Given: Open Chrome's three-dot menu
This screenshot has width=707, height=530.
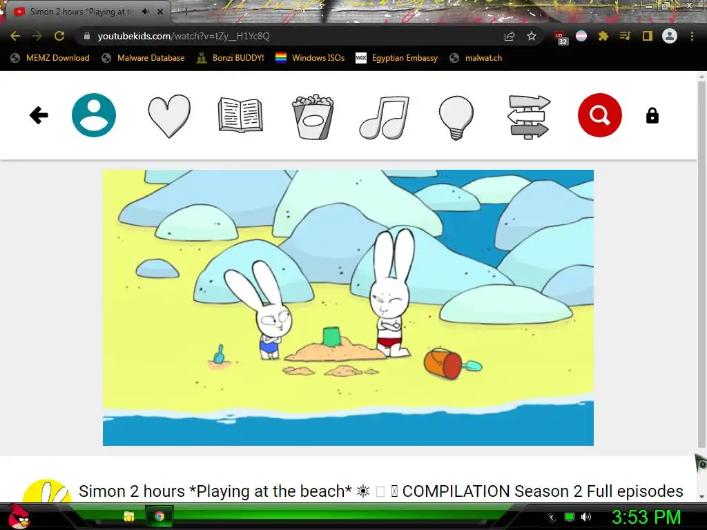Looking at the screenshot, I should 692,36.
